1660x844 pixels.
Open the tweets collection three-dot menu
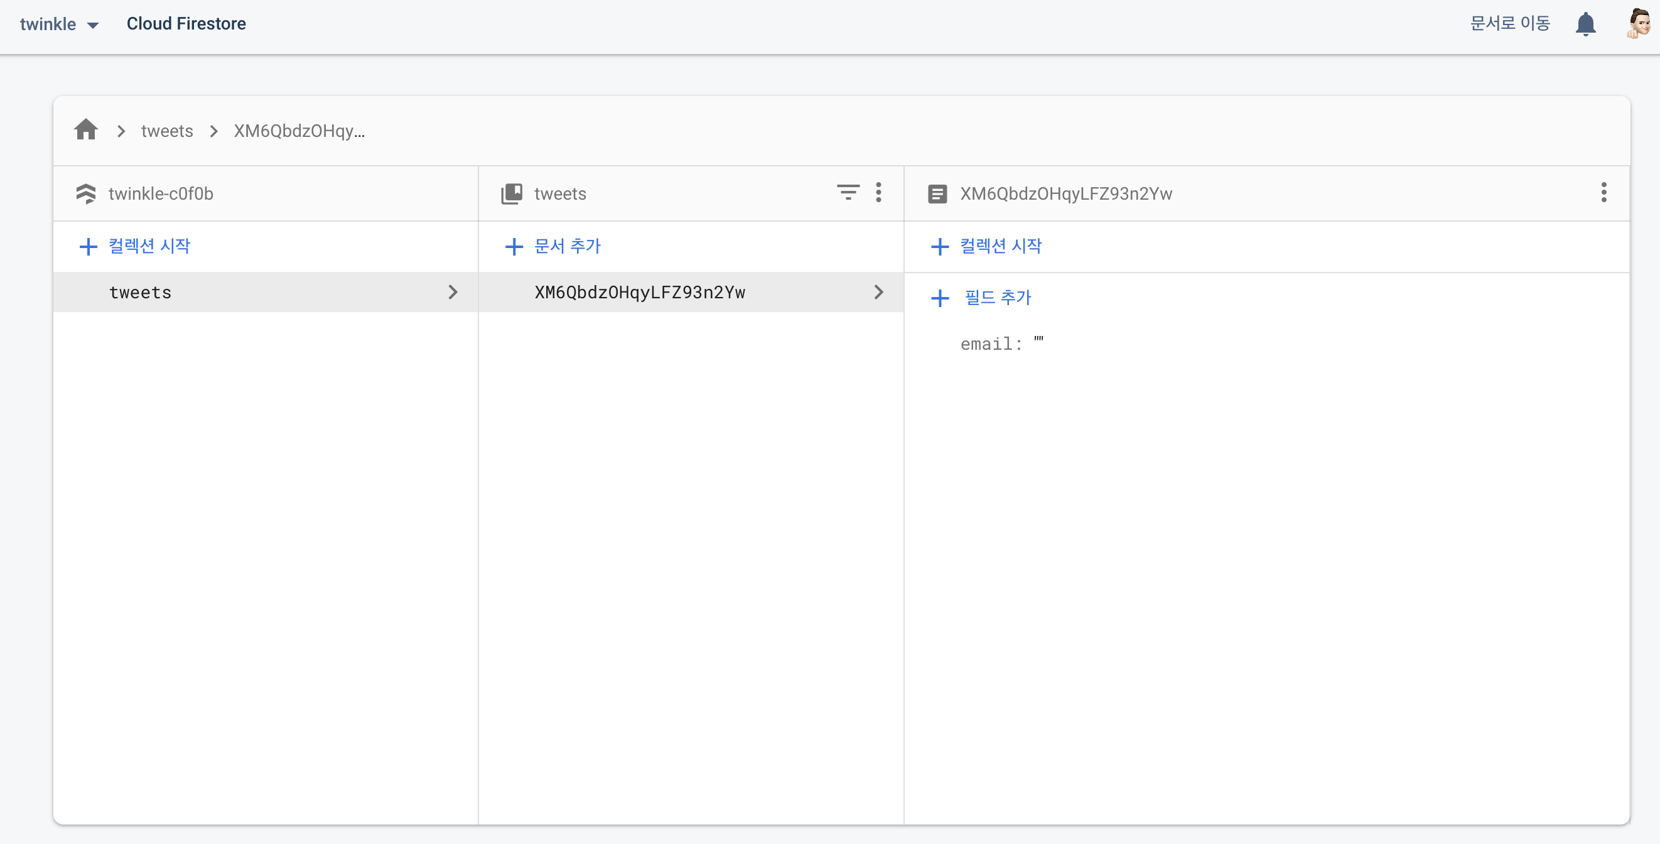878,192
